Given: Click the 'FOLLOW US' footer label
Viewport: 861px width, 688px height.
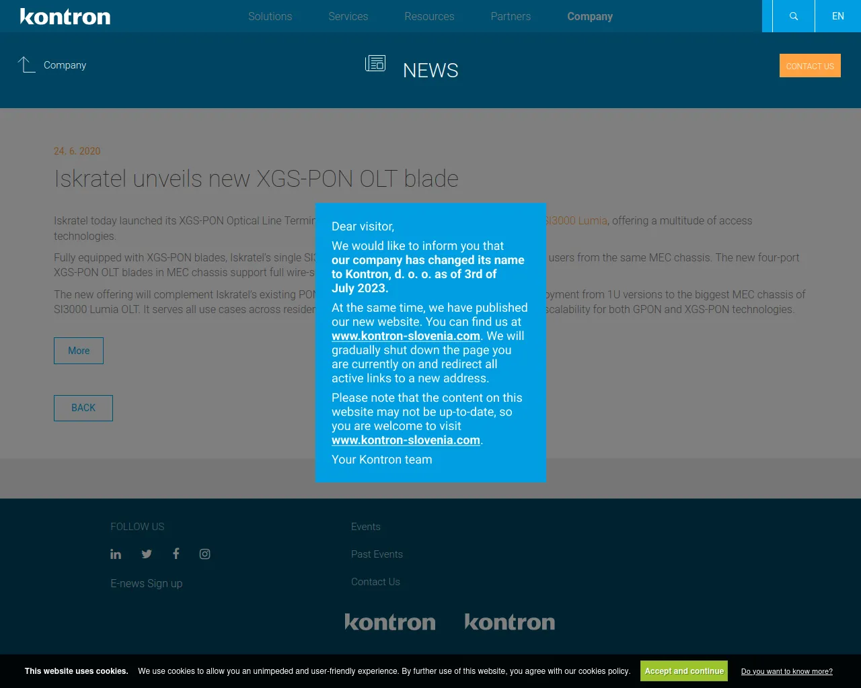Looking at the screenshot, I should [x=137, y=527].
